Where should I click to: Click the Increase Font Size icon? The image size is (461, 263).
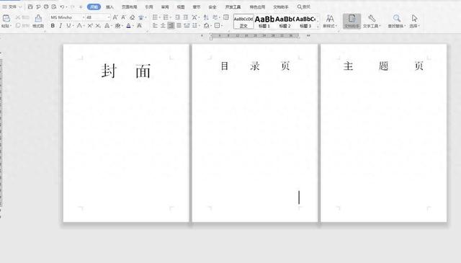(115, 17)
